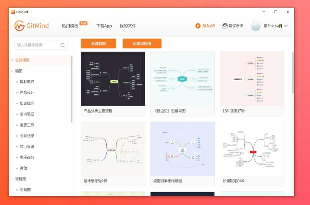Click the 如何制定OKR caption text
This screenshot has width=310, height=205.
pyautogui.click(x=233, y=181)
